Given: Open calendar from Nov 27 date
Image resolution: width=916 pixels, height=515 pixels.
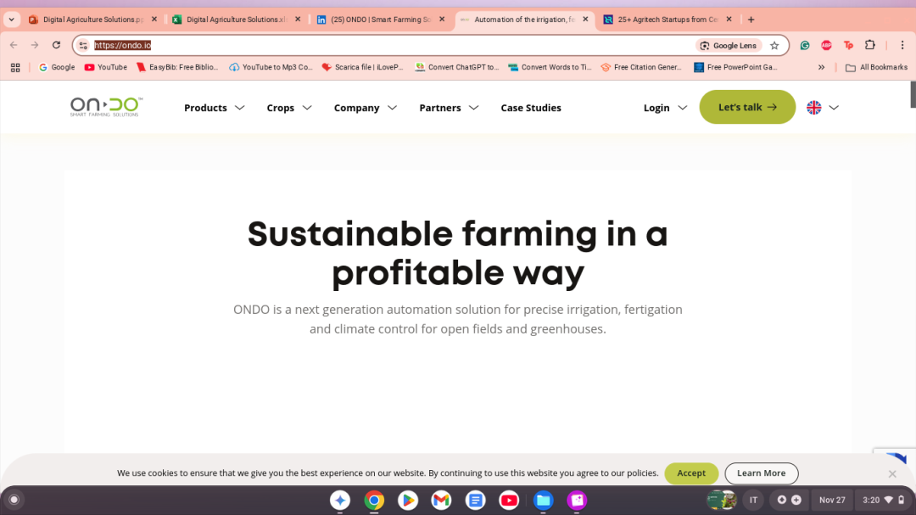Looking at the screenshot, I should point(832,500).
